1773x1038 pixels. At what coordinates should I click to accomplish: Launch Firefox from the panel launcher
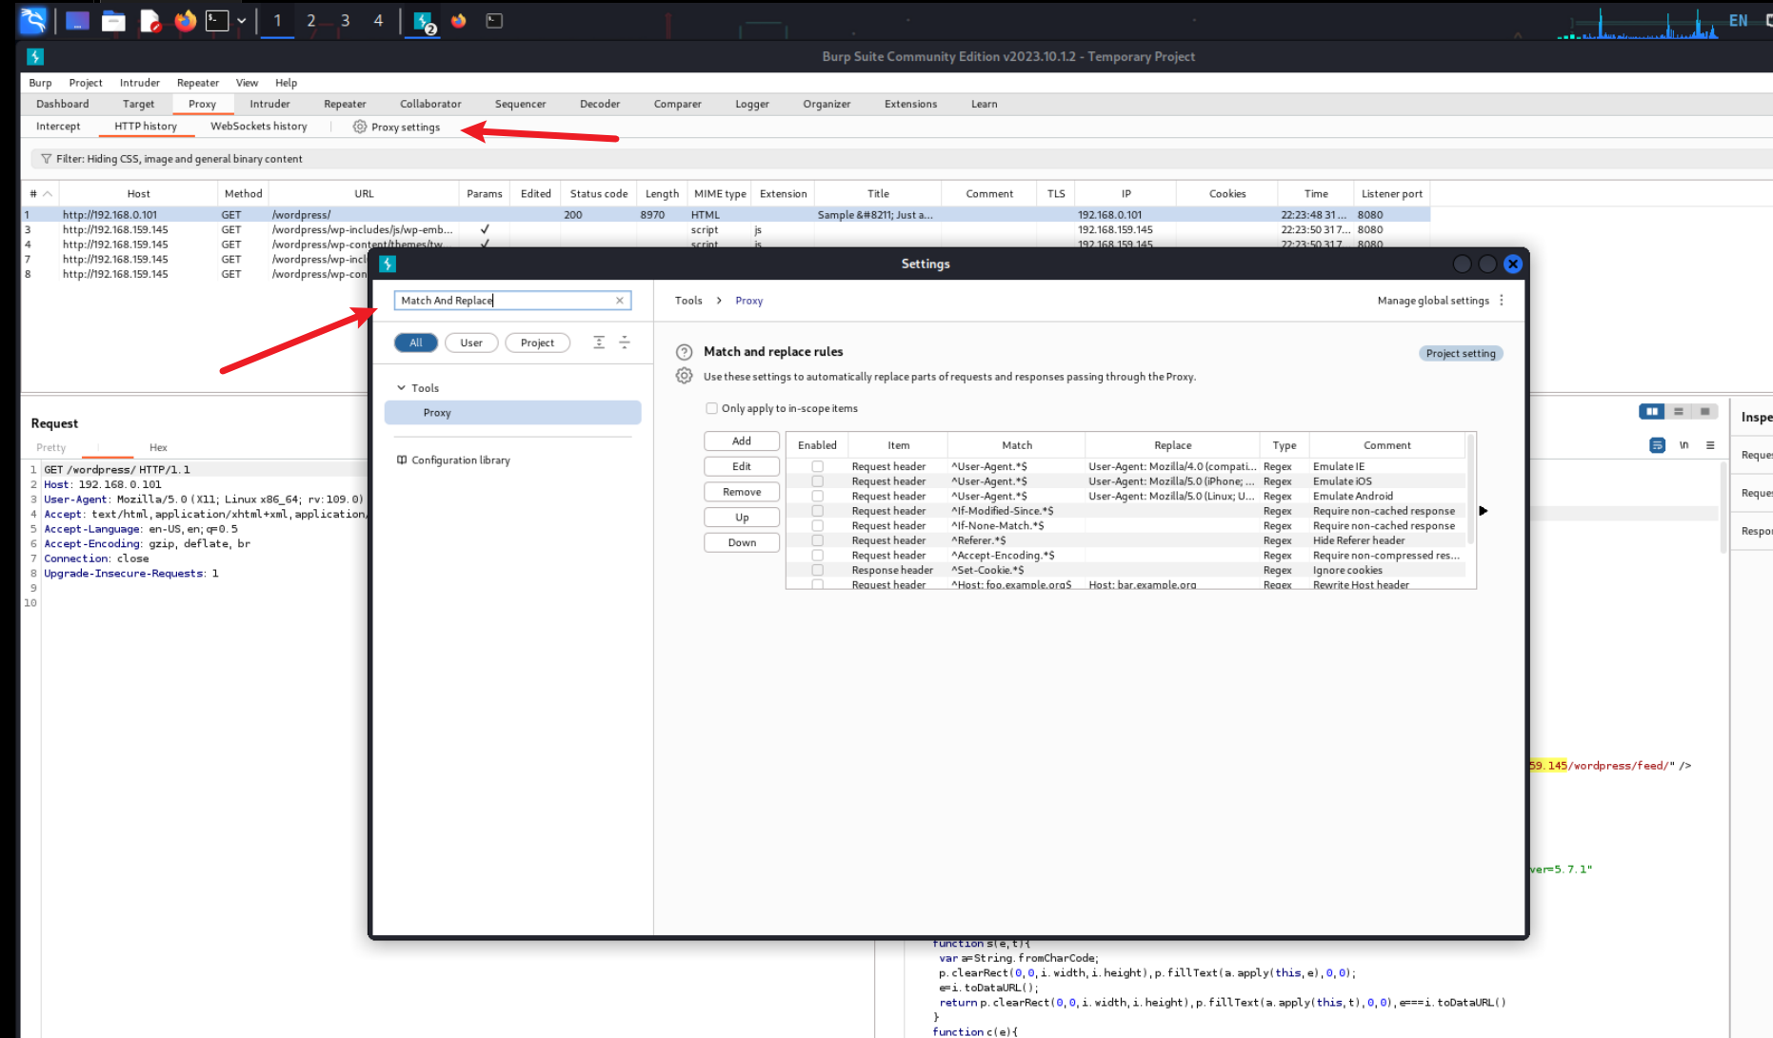[x=185, y=21]
